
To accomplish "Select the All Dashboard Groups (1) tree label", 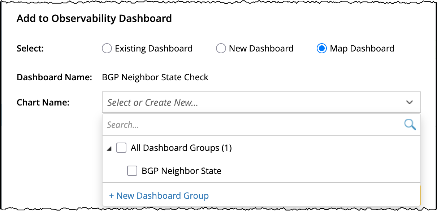I will (181, 148).
